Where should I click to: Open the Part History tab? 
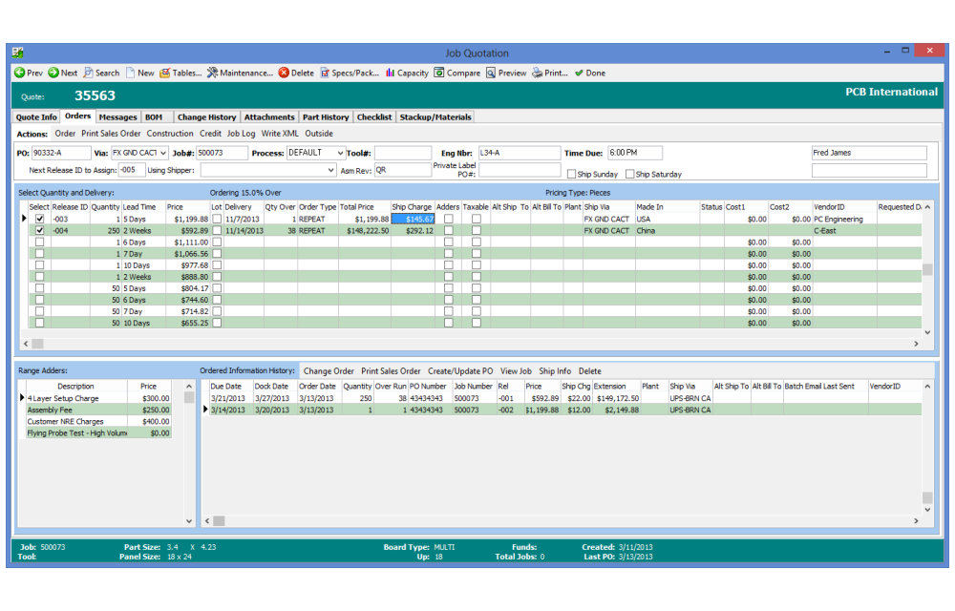[x=326, y=117]
